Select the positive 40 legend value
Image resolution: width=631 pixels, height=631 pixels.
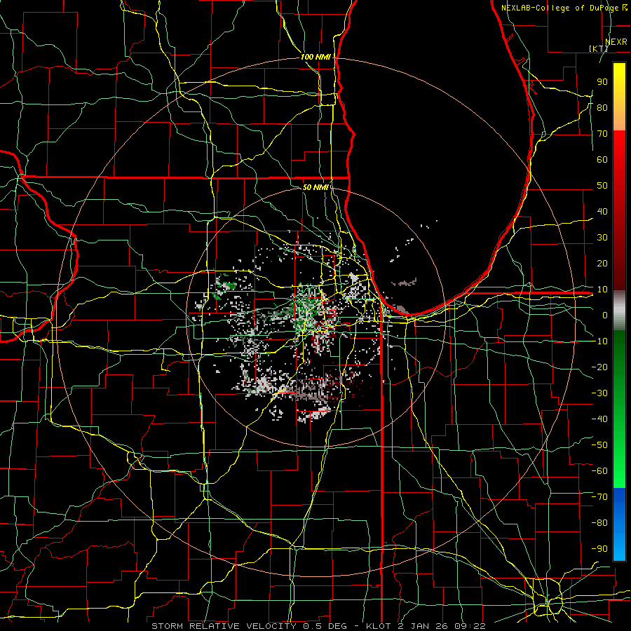602,212
